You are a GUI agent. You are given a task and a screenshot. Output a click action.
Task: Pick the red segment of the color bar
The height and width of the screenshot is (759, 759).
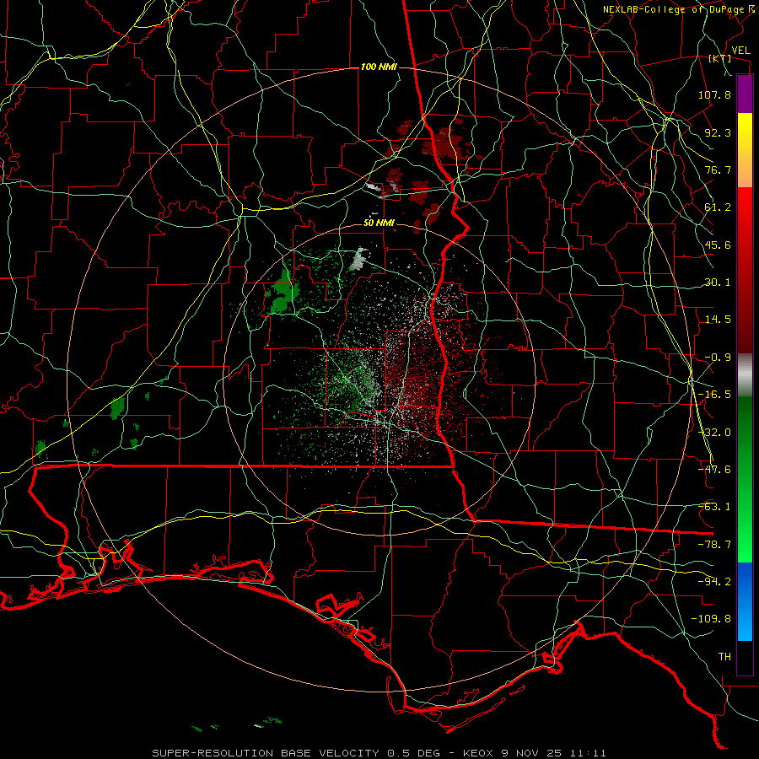[745, 270]
